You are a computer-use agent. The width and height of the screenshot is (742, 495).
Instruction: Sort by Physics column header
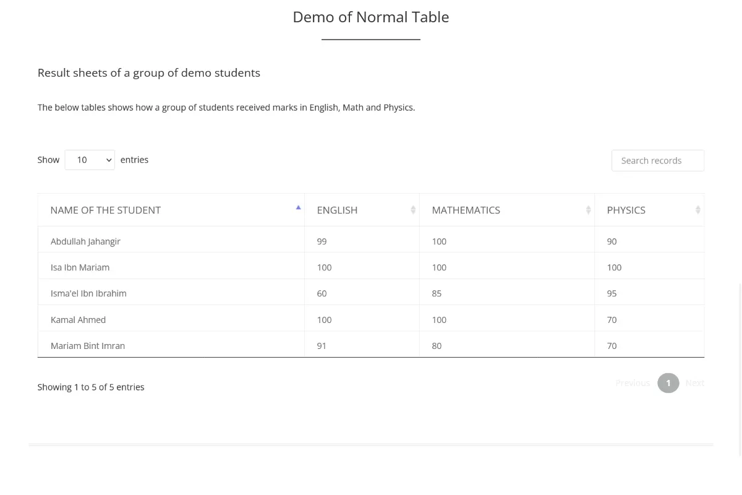(626, 210)
